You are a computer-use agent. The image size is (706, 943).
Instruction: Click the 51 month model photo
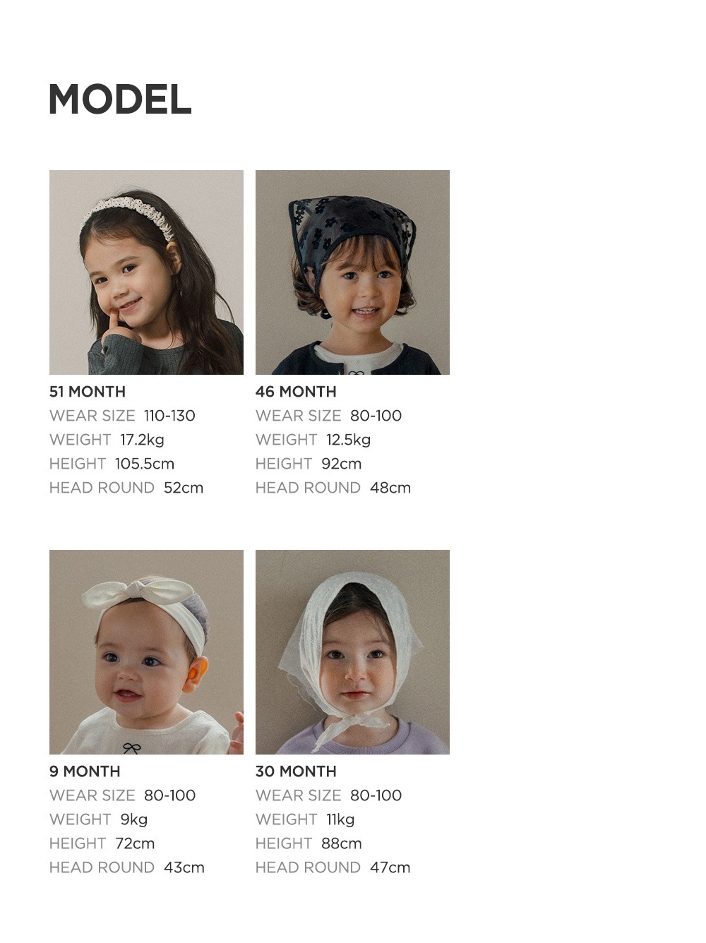point(146,272)
